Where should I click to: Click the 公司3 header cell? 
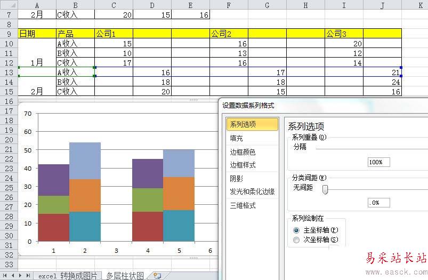(x=344, y=34)
